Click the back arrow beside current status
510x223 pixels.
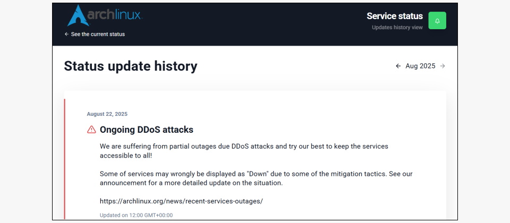pos(66,34)
